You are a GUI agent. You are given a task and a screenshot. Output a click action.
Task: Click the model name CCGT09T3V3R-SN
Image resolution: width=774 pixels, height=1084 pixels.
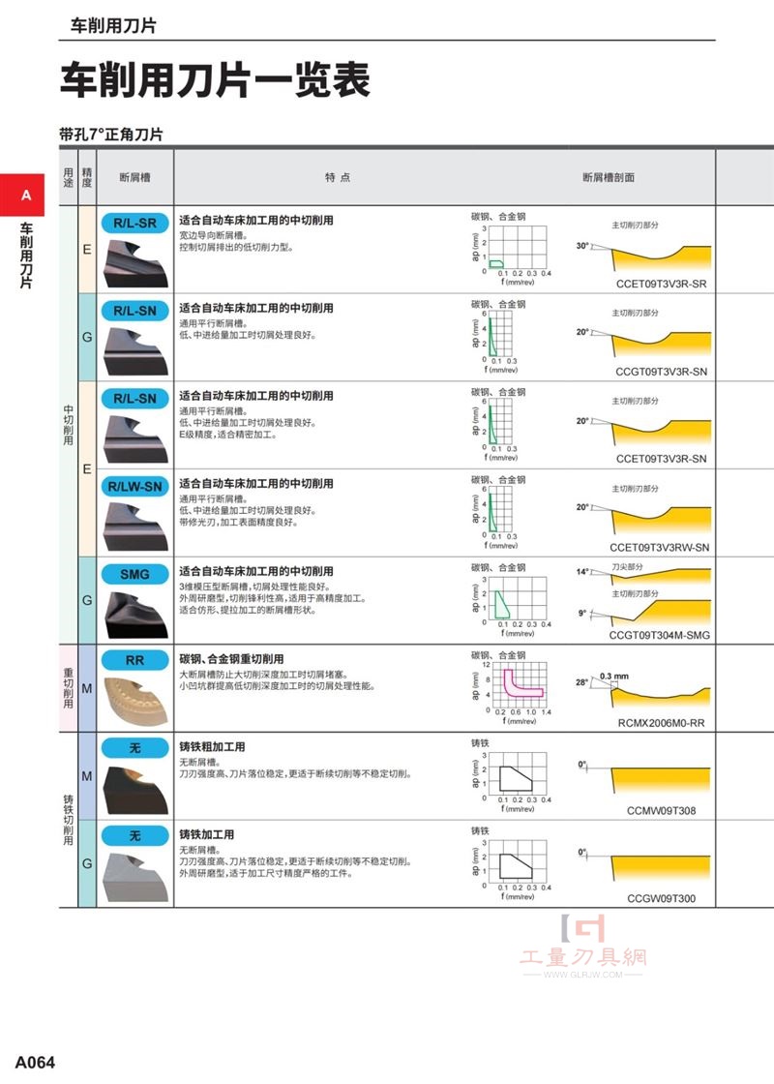[662, 372]
